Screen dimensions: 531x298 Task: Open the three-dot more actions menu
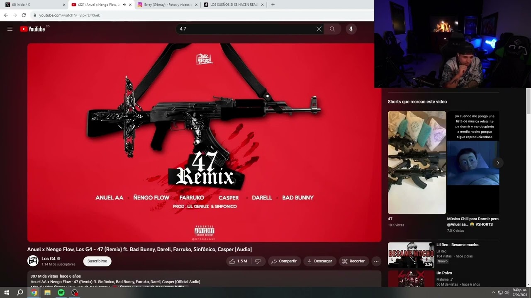[376, 261]
